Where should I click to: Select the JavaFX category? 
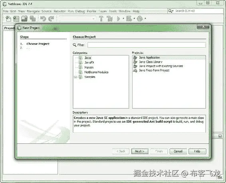89,63
